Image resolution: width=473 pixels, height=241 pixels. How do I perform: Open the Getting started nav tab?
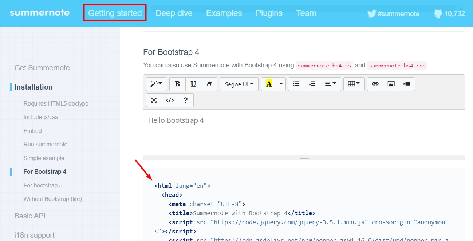tap(115, 13)
